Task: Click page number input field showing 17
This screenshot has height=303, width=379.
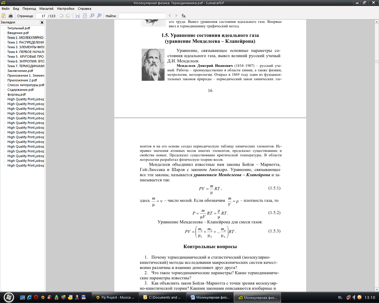Action: point(41,16)
